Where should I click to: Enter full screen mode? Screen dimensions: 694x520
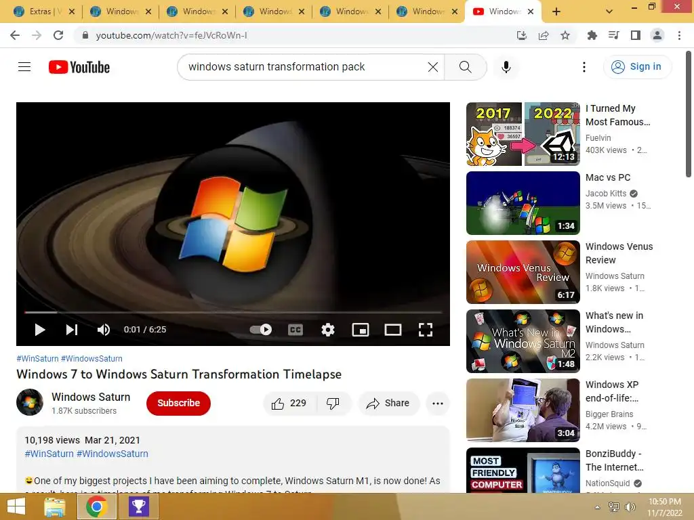coord(426,330)
